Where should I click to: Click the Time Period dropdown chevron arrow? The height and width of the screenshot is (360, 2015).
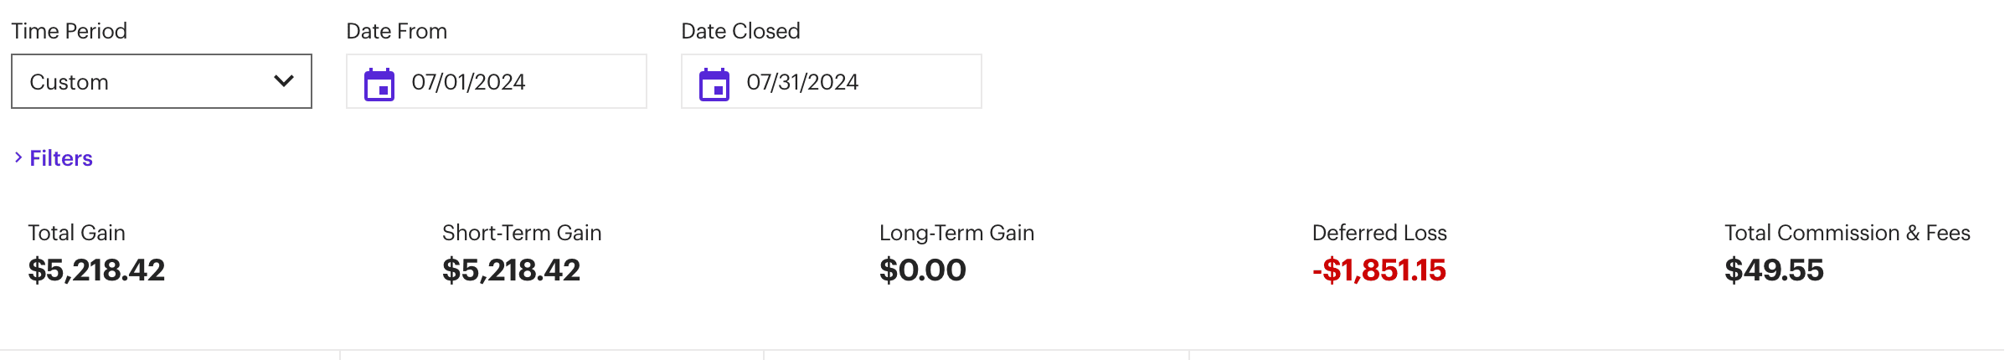[x=284, y=81]
